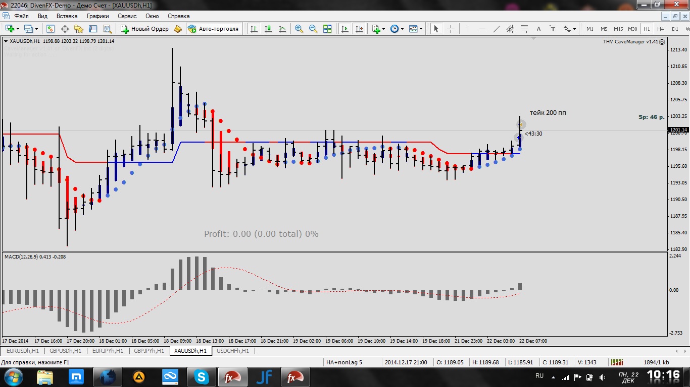Open the Strategy Tester icon
690x387 pixels.
click(108, 29)
